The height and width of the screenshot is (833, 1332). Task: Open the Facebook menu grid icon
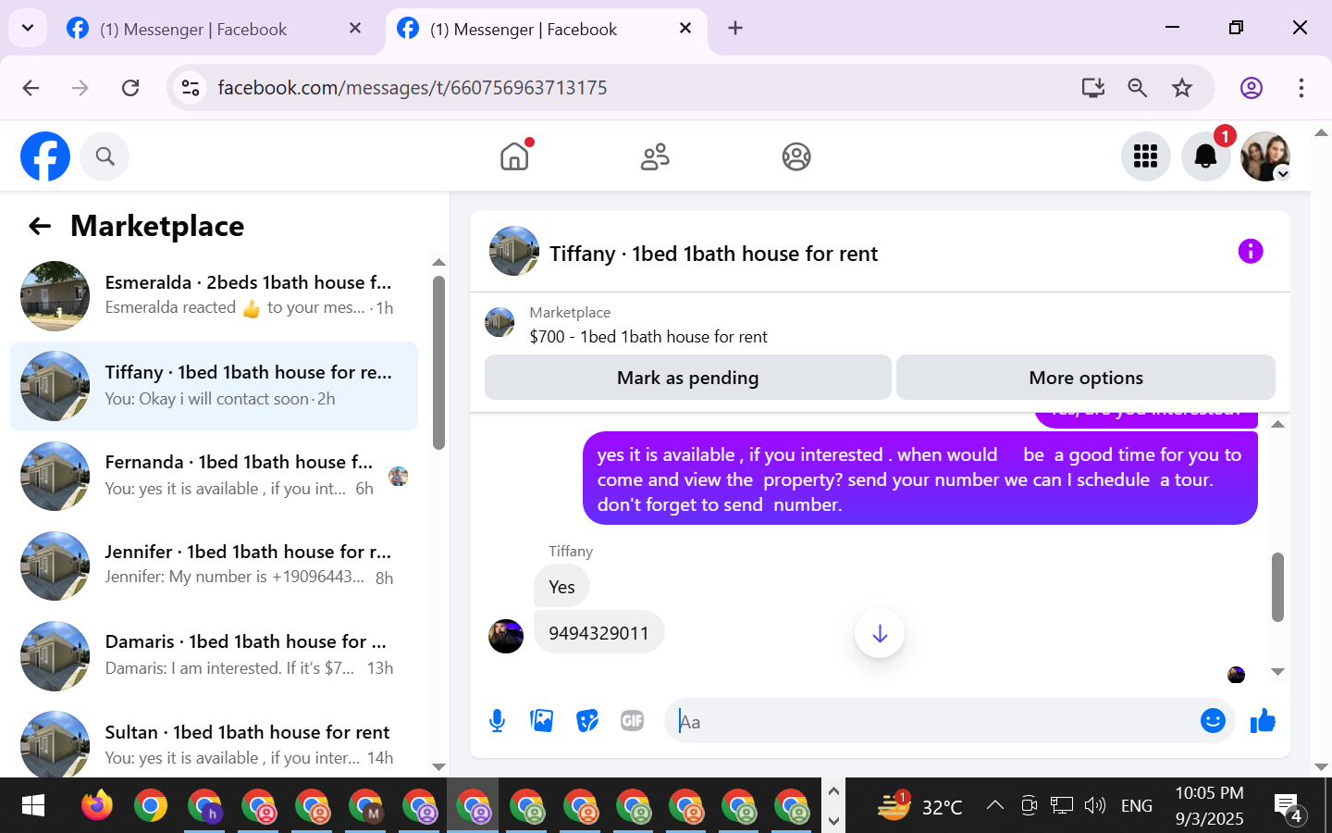point(1145,156)
